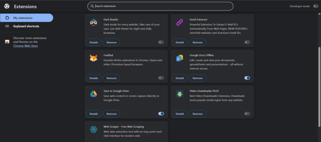
Task: Open Keyboard shortcuts page
Action: coord(27,26)
